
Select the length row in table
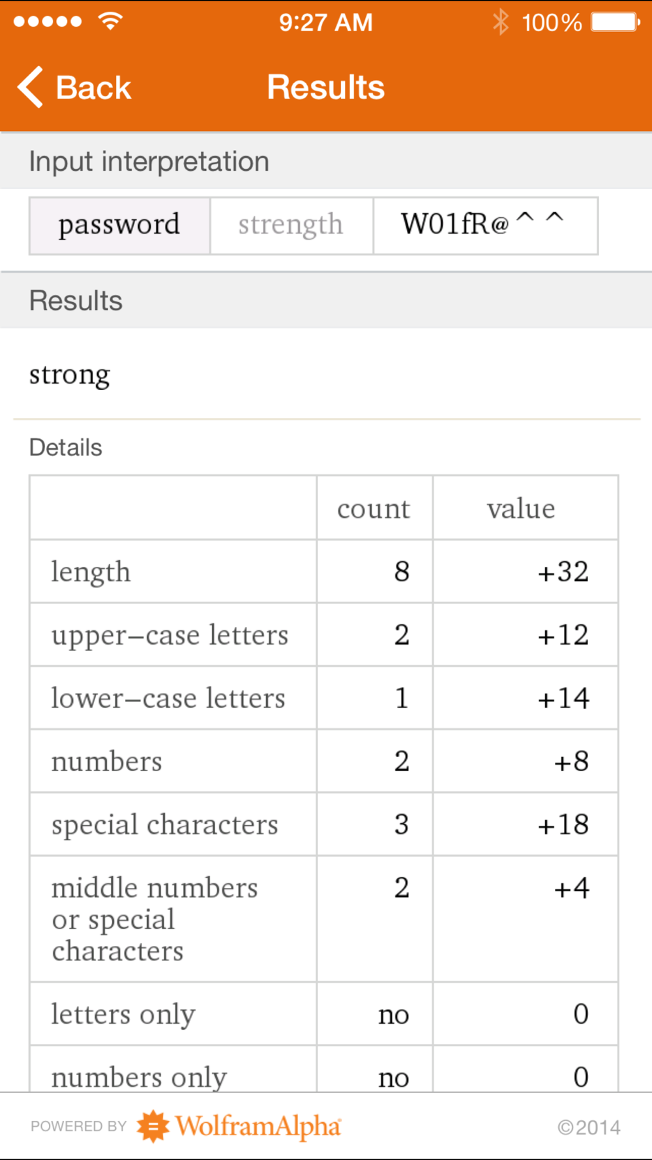click(x=324, y=572)
